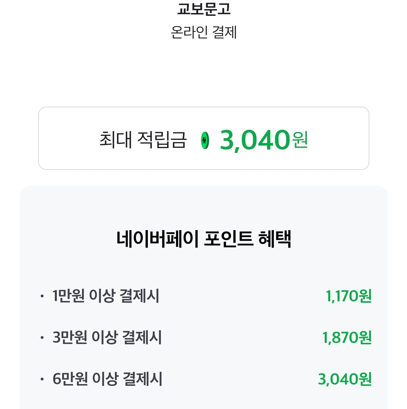Tap the small 원 after large 3,040
The image size is (407, 409).
point(300,140)
